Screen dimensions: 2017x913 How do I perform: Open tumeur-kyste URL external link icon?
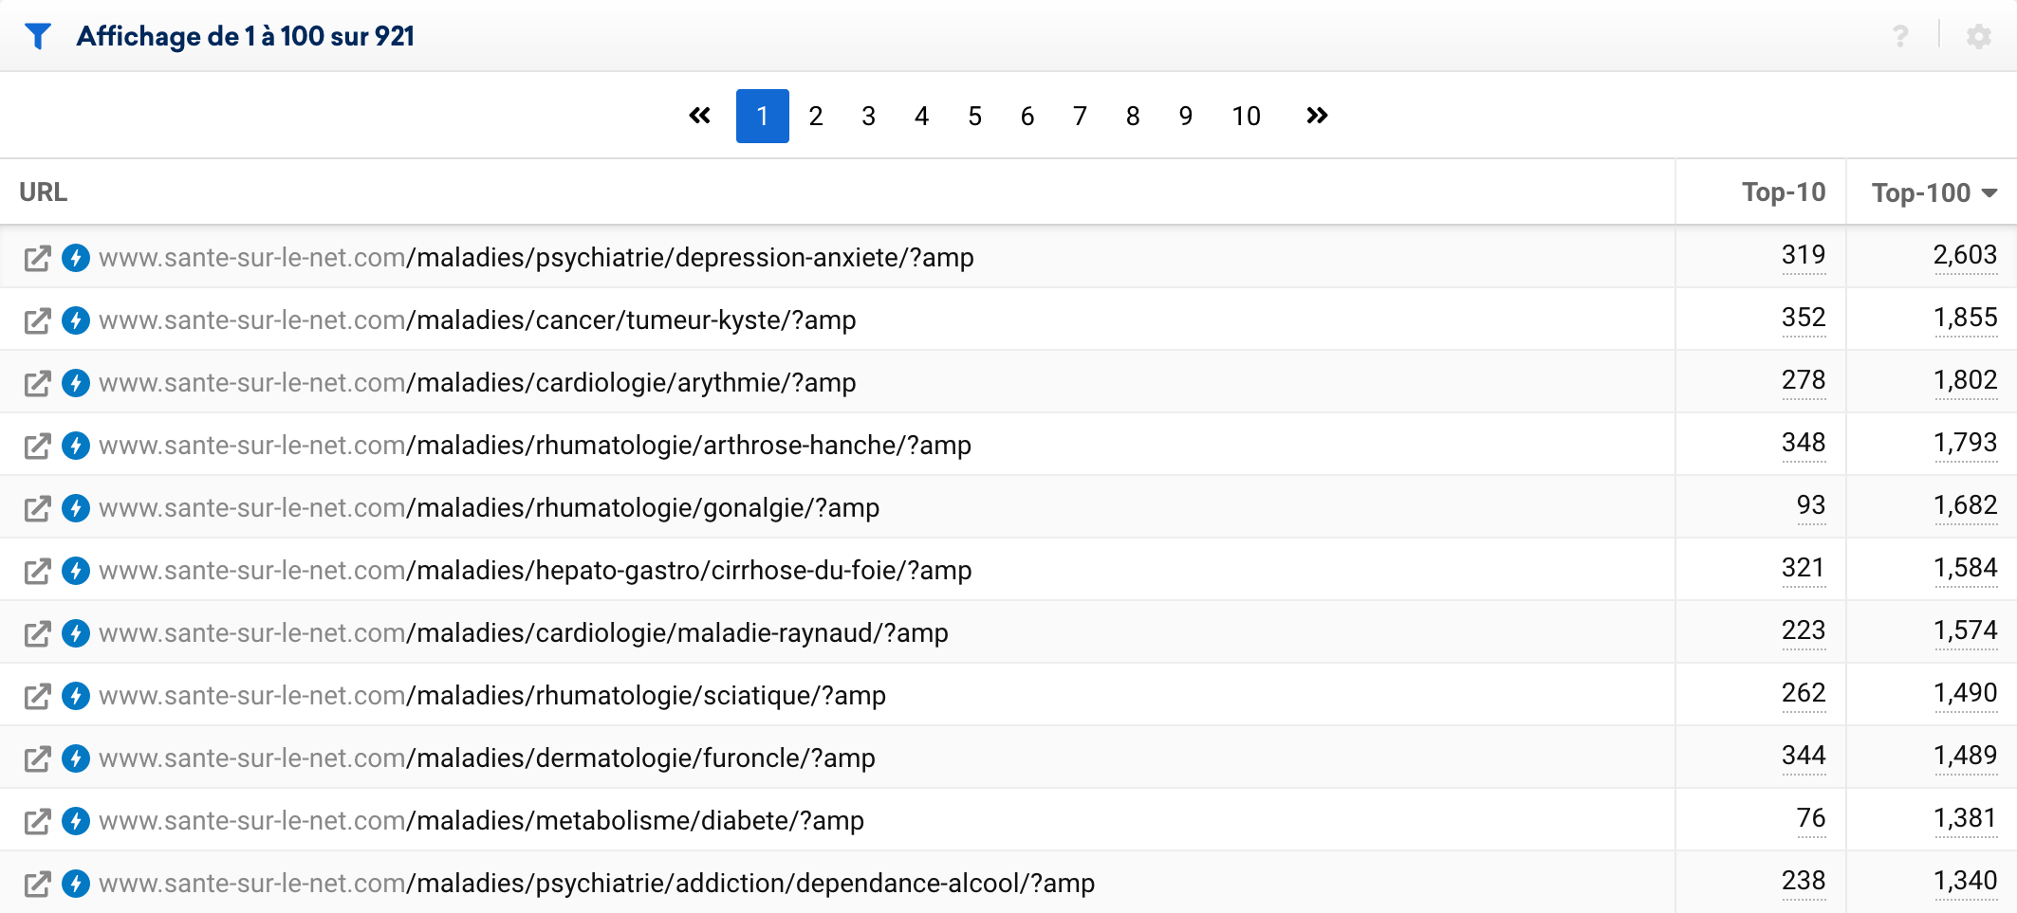click(37, 320)
